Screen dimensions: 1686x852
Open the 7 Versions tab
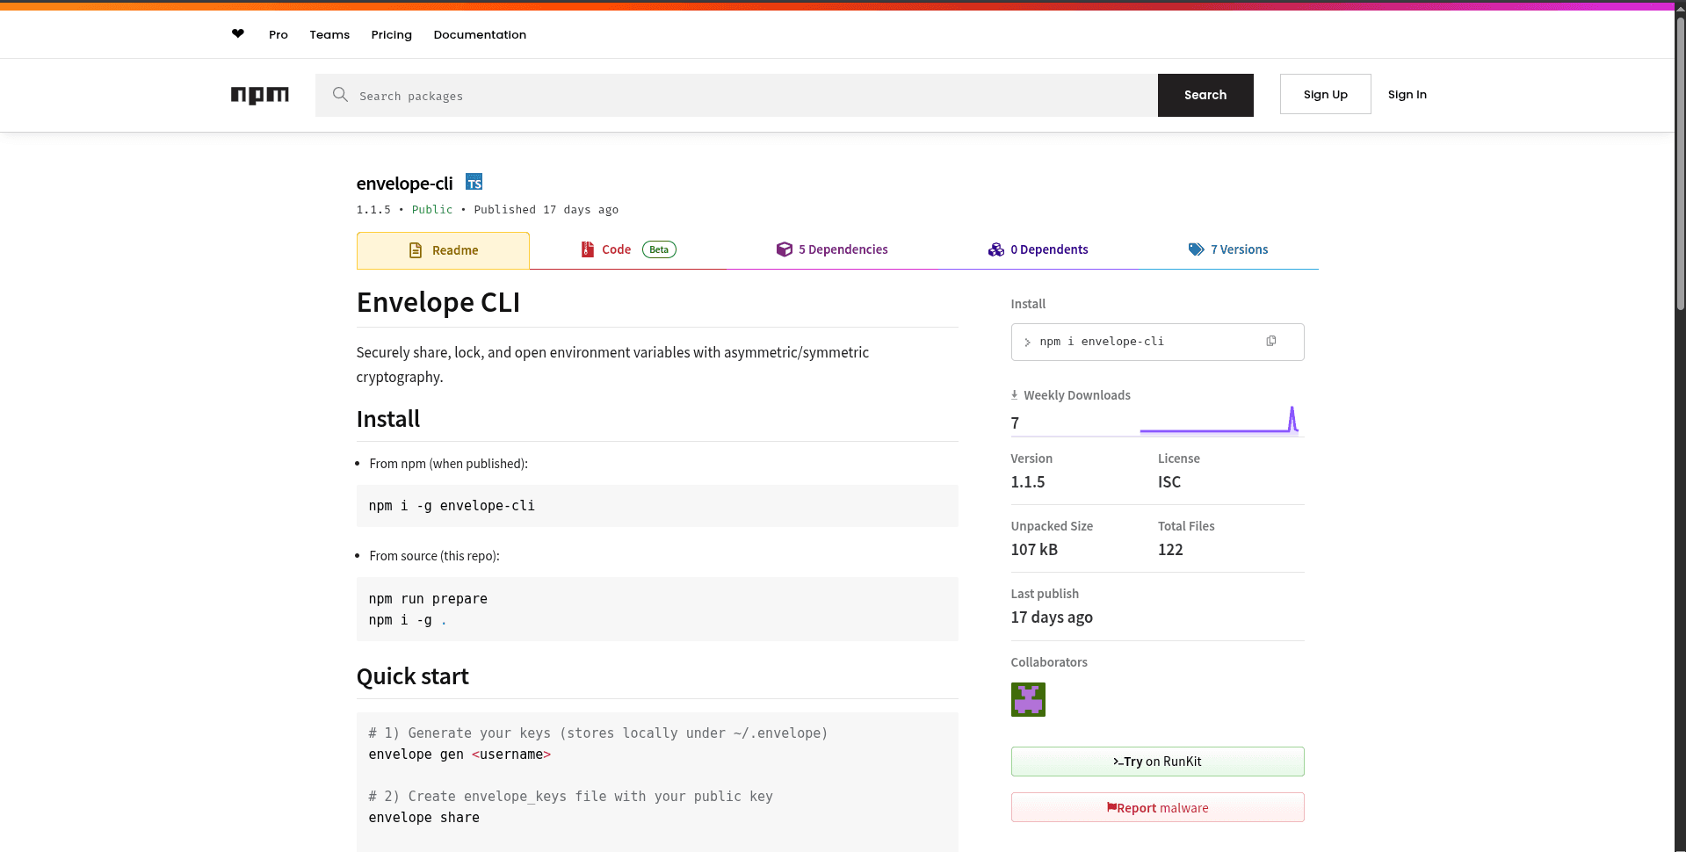click(1228, 249)
